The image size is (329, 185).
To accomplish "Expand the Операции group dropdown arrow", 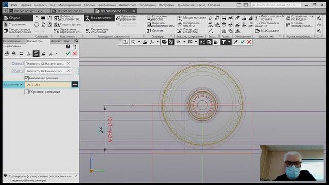I will pyautogui.click(x=171, y=36).
